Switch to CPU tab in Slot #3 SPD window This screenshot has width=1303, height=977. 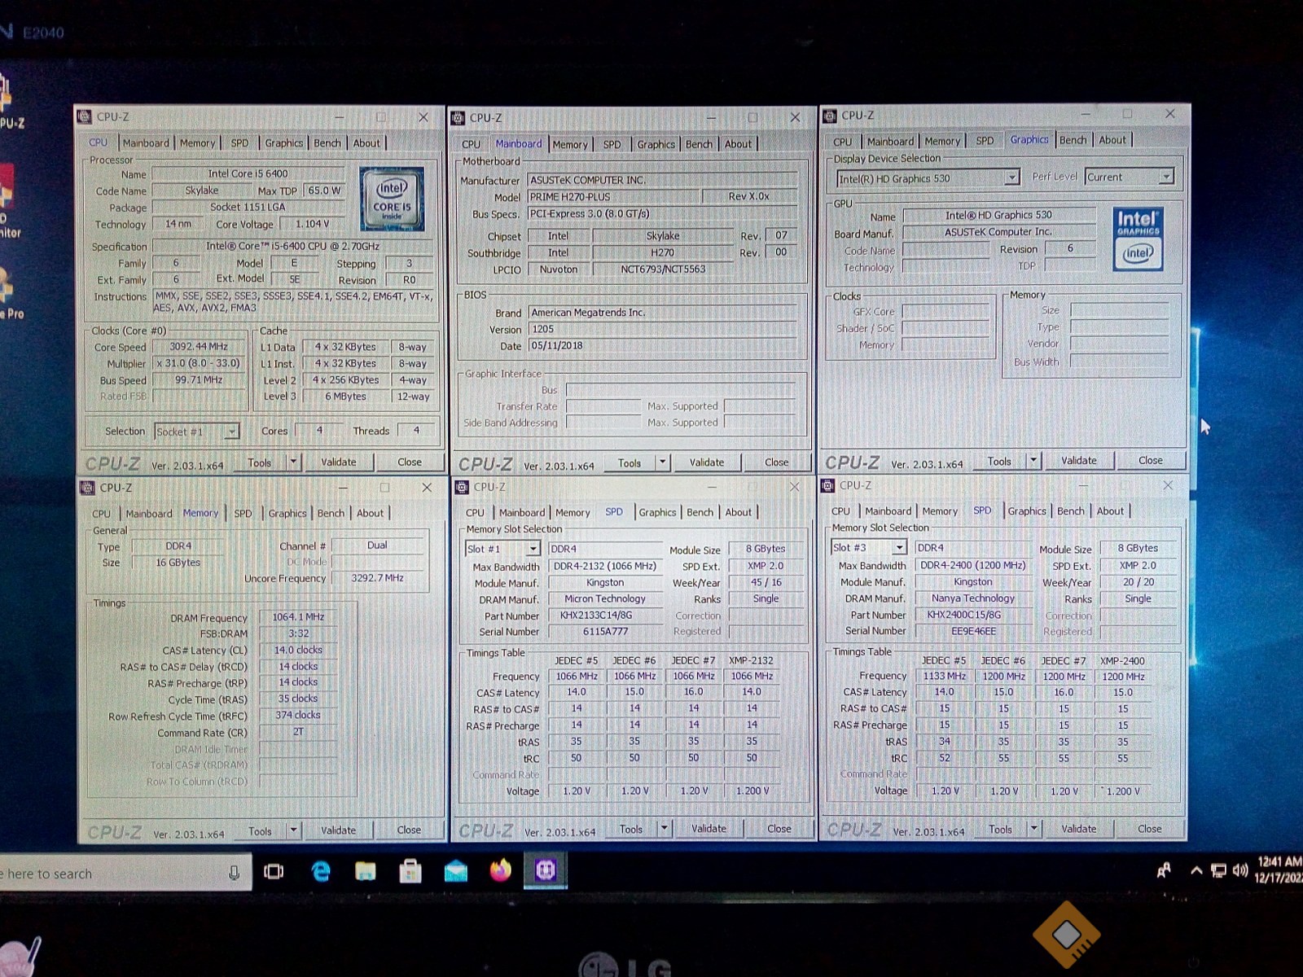(x=840, y=511)
